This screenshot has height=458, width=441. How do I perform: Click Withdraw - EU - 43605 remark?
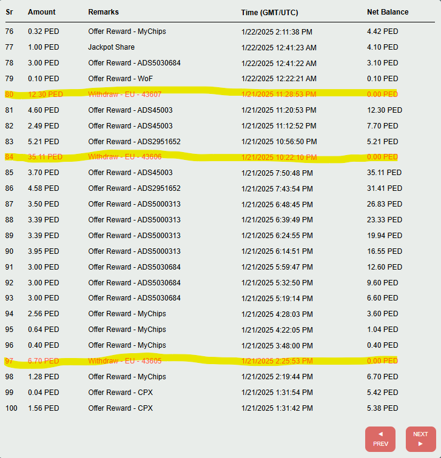point(125,360)
